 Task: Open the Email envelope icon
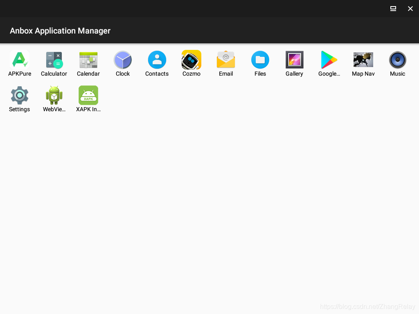pos(226,60)
